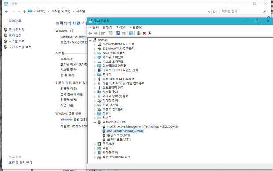
Task: Click the DVD/CD-ROM drive category icon
Action: [x=99, y=44]
